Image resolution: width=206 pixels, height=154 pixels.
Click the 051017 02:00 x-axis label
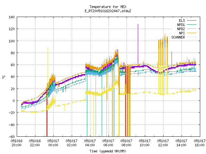[x=71, y=143]
